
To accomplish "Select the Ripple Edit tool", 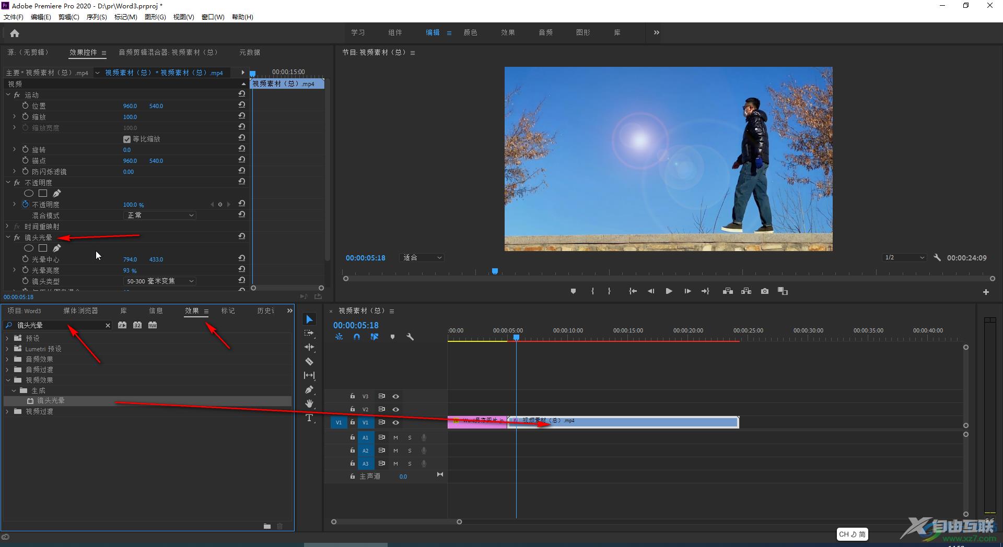I will 309,347.
